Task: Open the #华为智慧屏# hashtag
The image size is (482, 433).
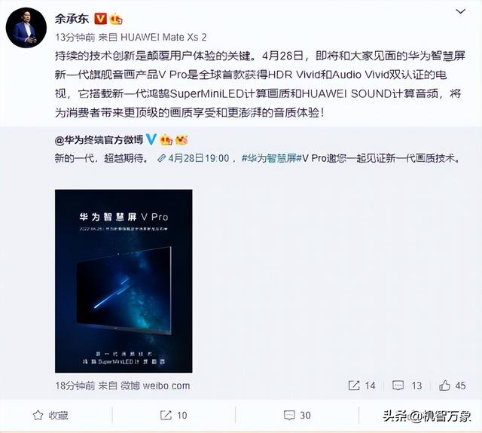Action: point(271,158)
